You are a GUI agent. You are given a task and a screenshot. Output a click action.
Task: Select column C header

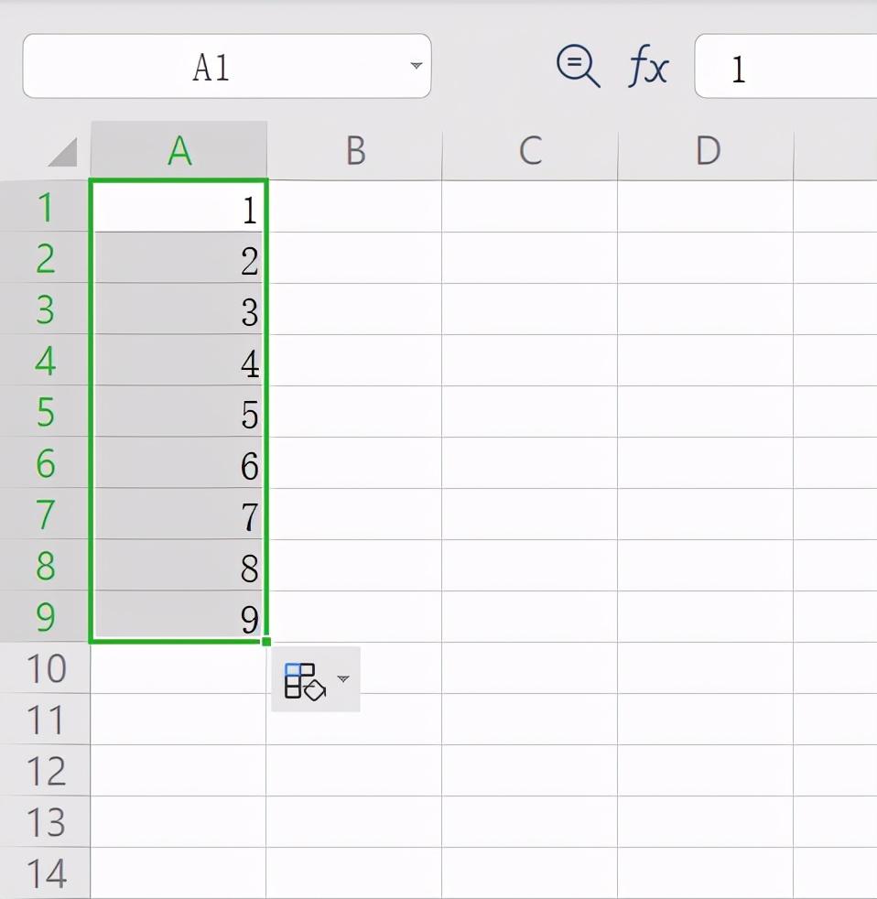(530, 151)
